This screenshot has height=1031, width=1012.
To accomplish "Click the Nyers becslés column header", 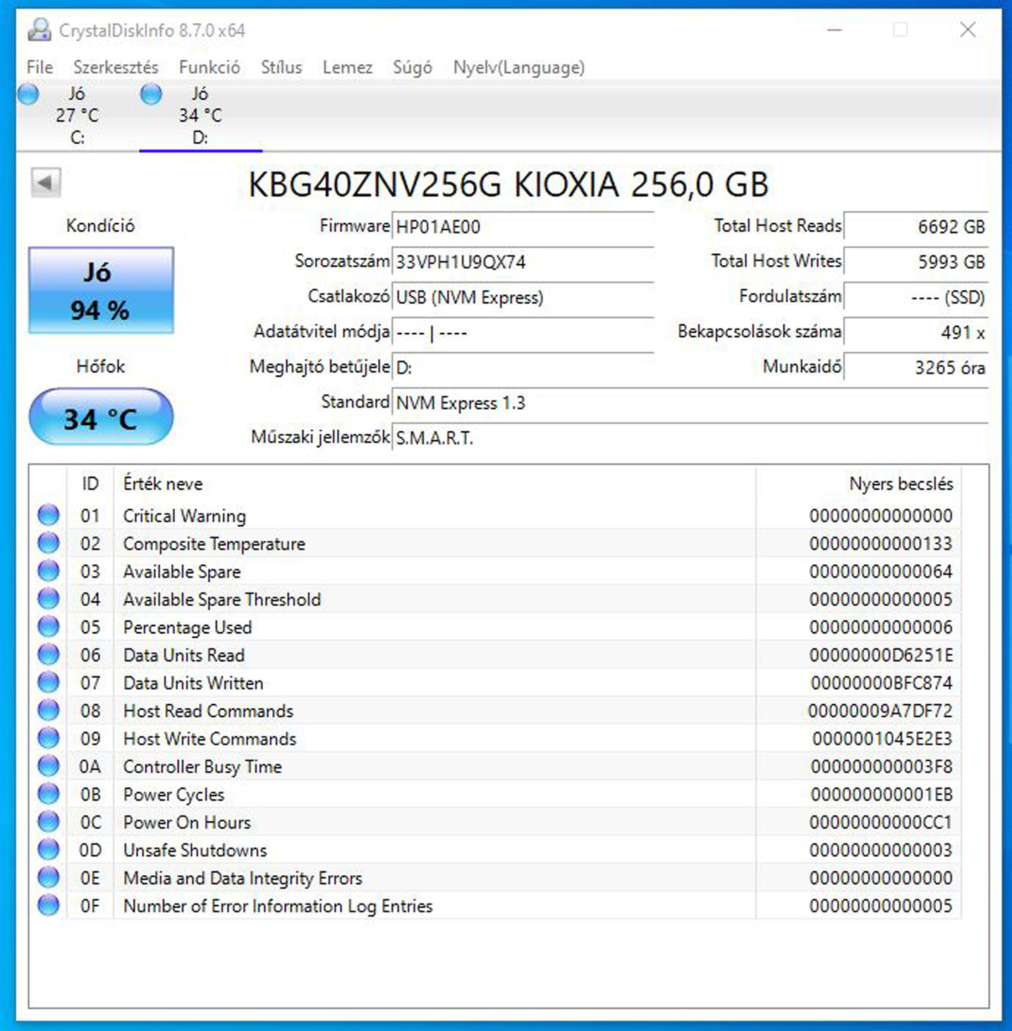I will click(858, 484).
